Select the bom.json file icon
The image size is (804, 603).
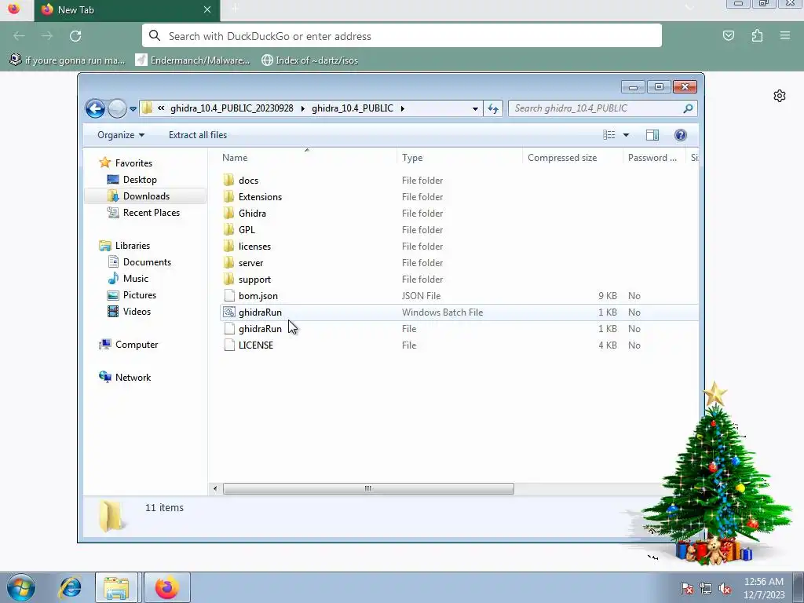tap(229, 296)
